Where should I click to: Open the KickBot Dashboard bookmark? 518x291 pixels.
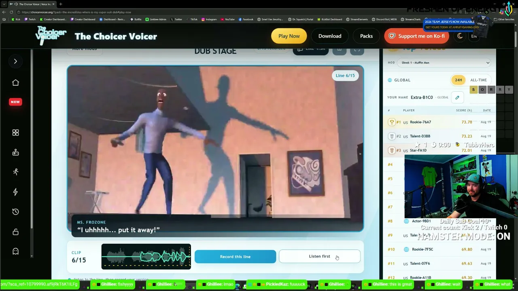(330, 19)
